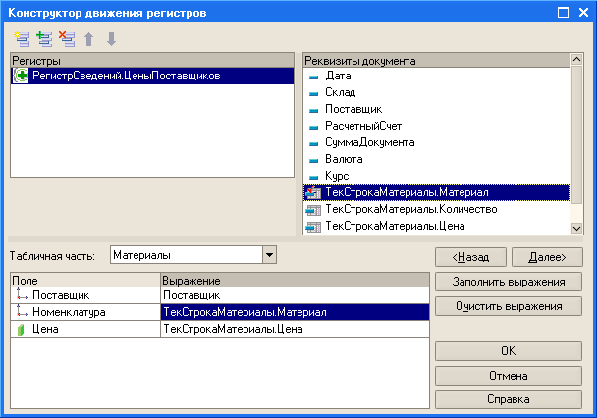Proceed with the Далее button
The height and width of the screenshot is (418, 597).
(x=547, y=257)
